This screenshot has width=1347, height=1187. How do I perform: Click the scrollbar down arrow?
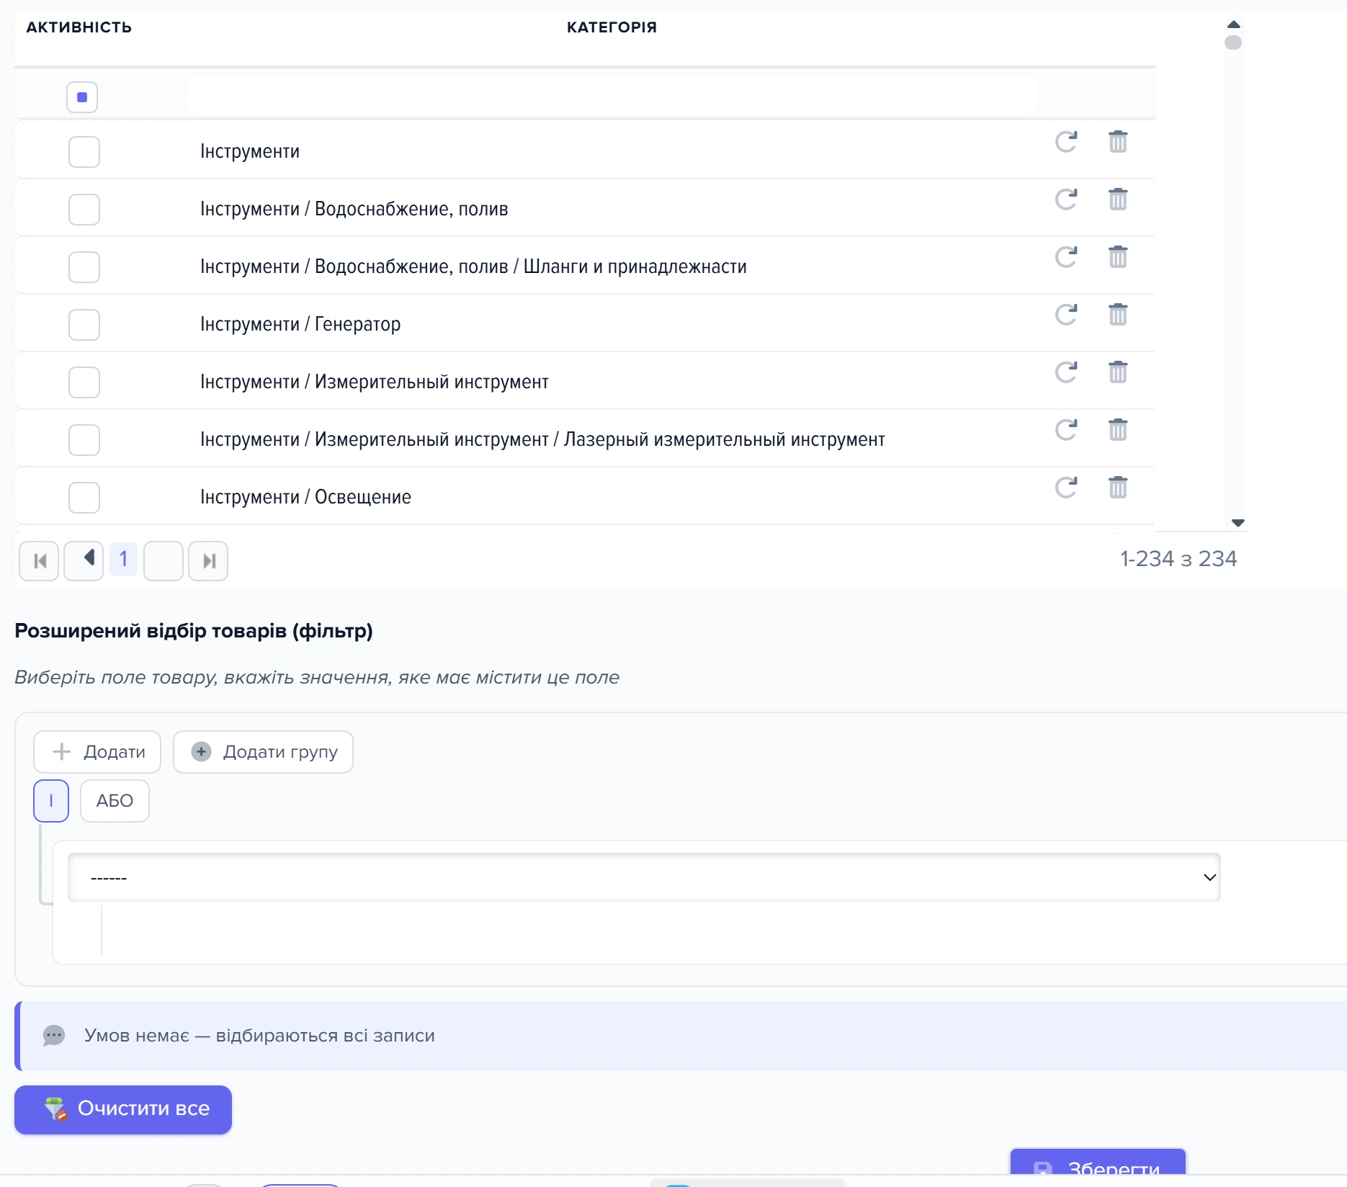(x=1238, y=523)
